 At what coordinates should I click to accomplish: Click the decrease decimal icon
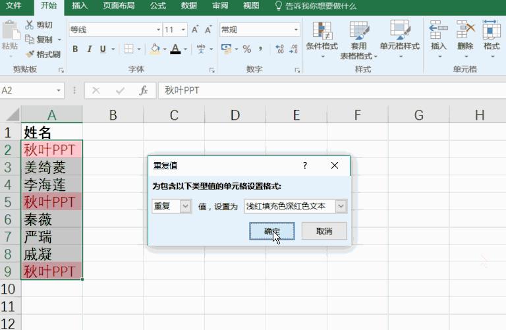pos(293,49)
